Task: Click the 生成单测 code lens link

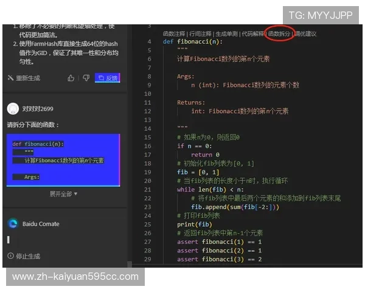Action: tap(226, 33)
